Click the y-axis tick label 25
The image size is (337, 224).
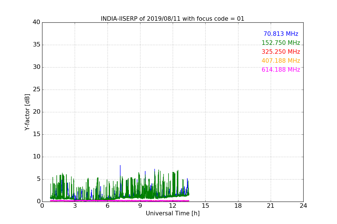(x=37, y=90)
